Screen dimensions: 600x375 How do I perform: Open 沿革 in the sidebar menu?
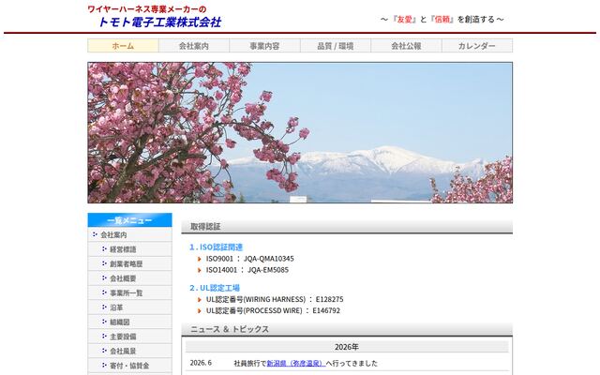[129, 307]
